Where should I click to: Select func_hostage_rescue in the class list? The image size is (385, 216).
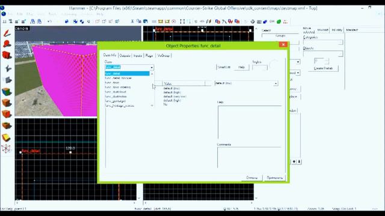point(119,106)
